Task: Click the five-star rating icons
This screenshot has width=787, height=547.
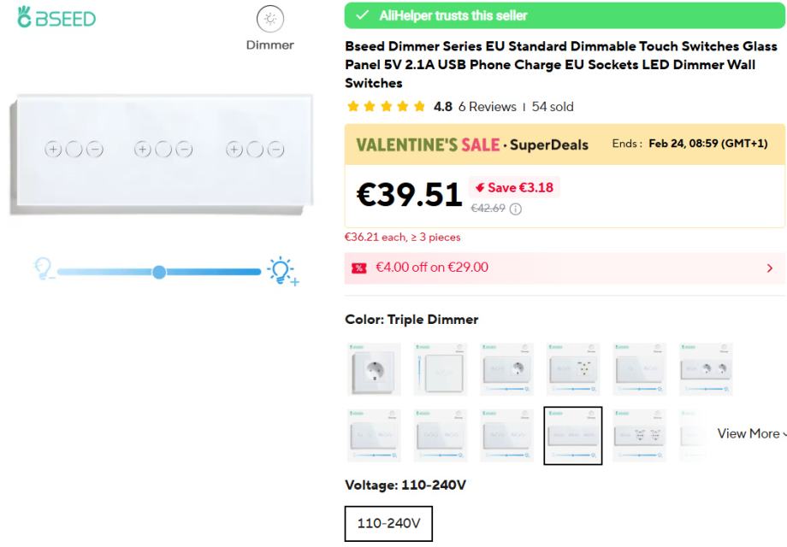Action: pos(386,107)
